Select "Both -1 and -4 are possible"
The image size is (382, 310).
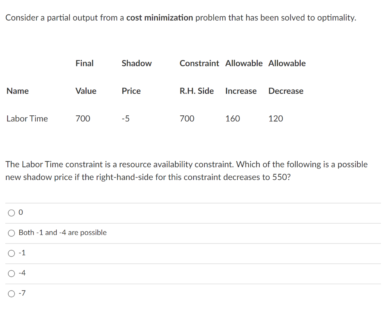pyautogui.click(x=12, y=233)
